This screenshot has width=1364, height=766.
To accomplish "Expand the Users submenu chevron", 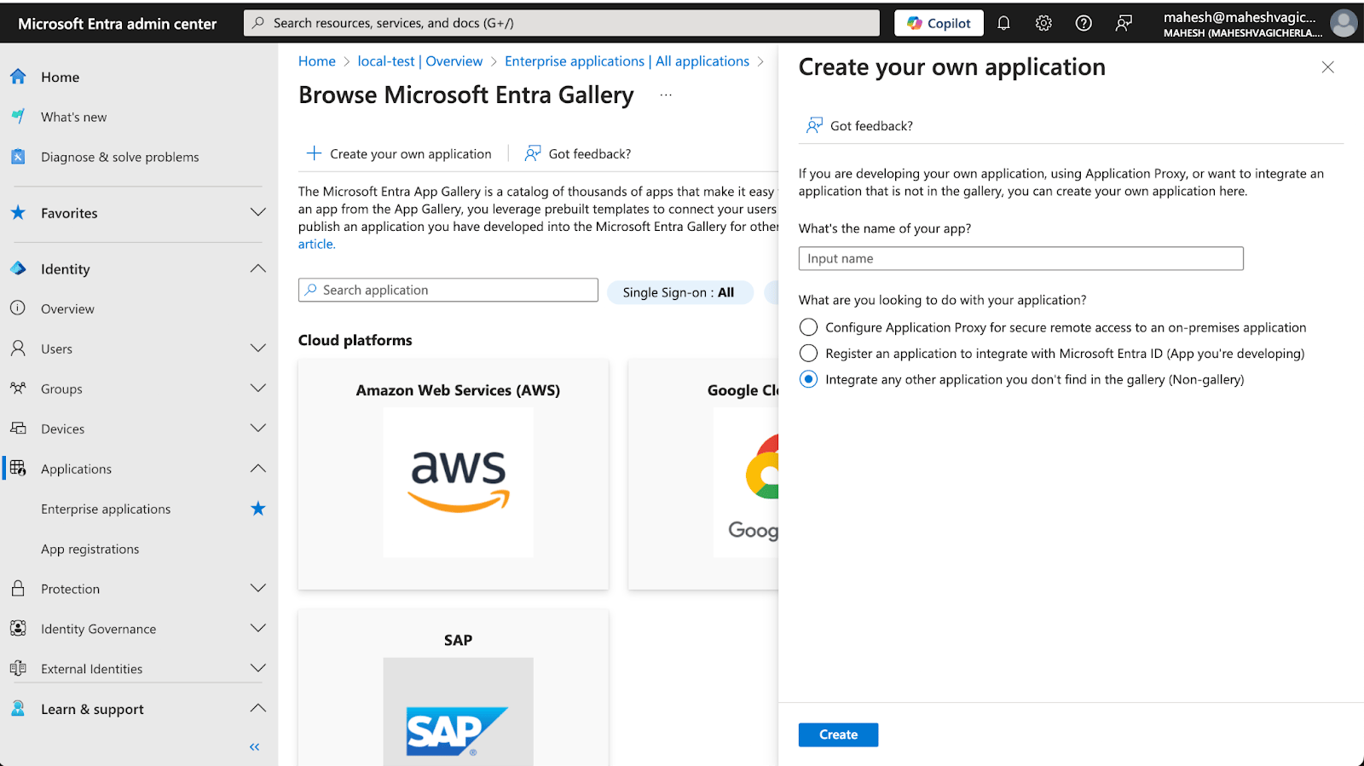I will point(258,348).
